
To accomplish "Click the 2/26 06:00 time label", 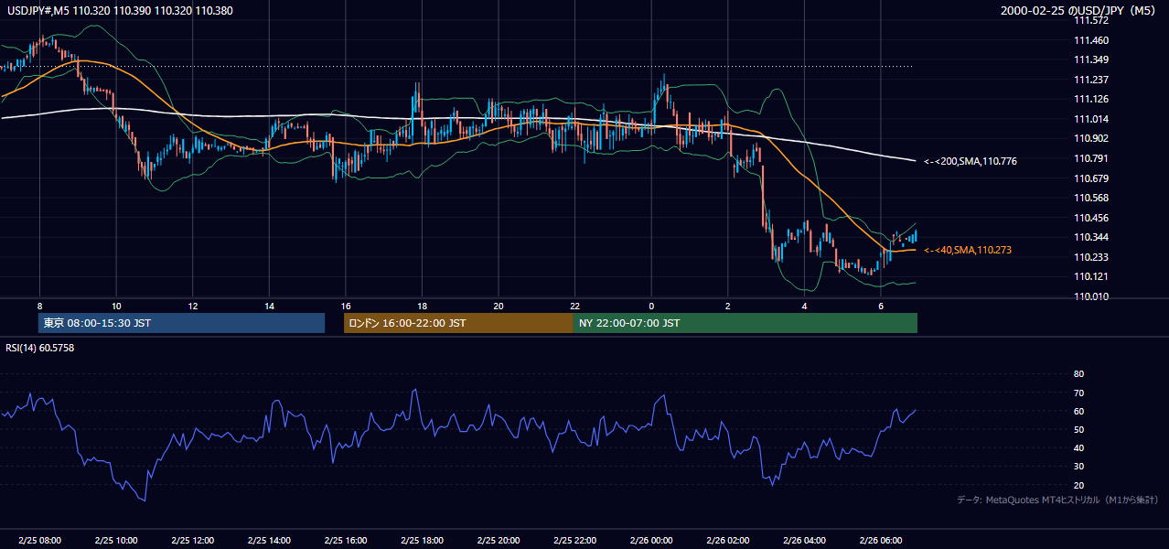I will (881, 540).
